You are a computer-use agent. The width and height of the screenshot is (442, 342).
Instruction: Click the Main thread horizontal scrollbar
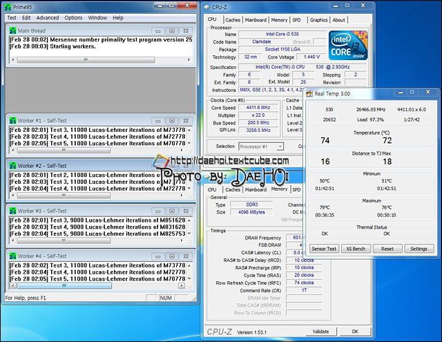[100, 60]
